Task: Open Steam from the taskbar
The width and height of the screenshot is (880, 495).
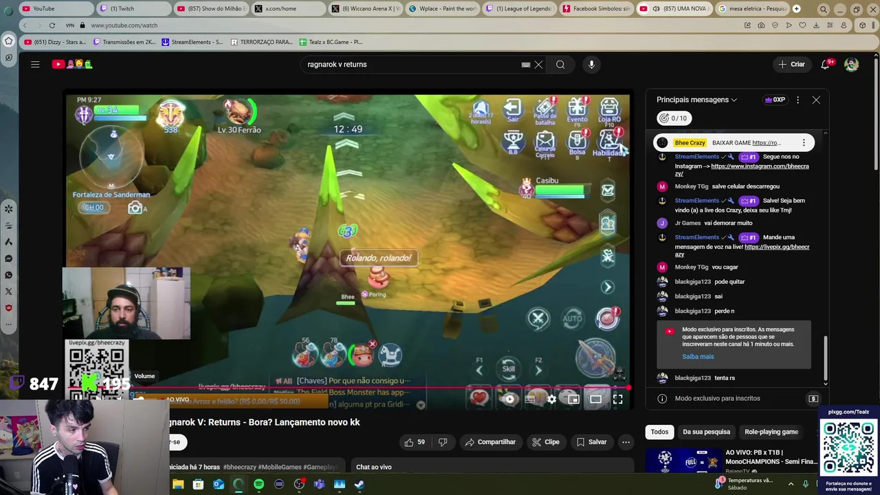Action: 359,484
